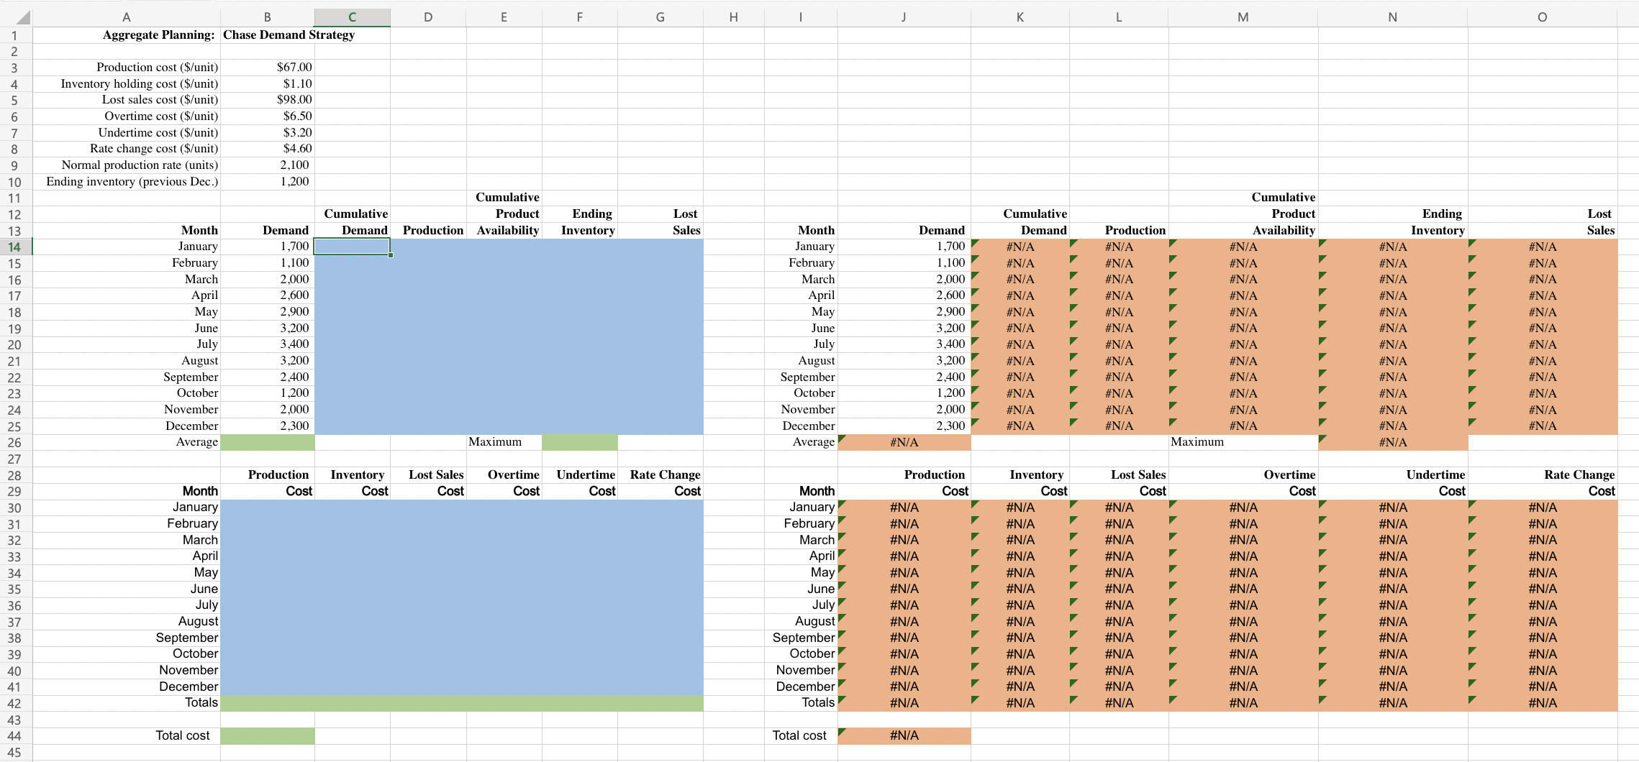The image size is (1639, 762).
Task: Click the error indicator beside the Average #N/A cell
Action: coord(842,438)
